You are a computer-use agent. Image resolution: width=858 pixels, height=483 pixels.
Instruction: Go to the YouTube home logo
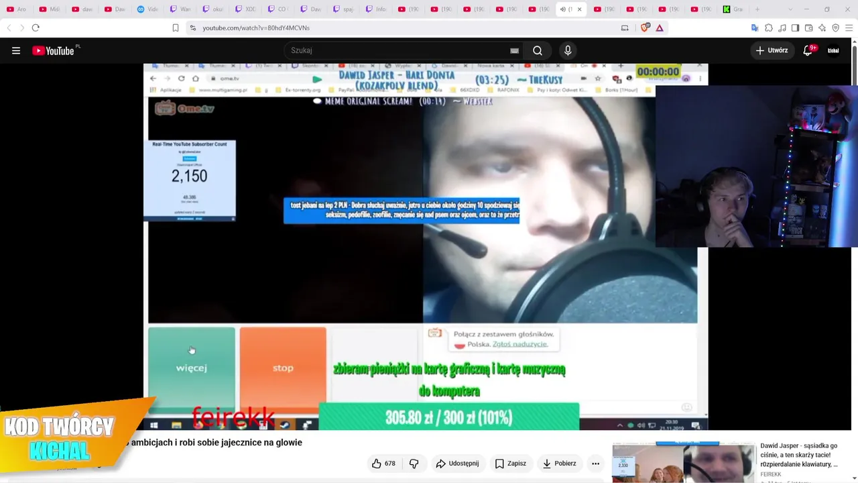click(53, 50)
